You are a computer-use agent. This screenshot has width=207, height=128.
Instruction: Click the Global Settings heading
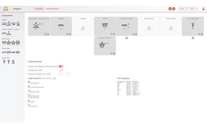35,62
